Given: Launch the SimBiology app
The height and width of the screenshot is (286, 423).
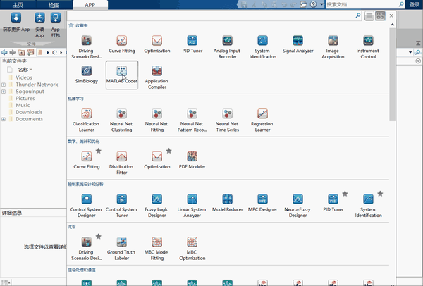Looking at the screenshot, I should pyautogui.click(x=86, y=75).
